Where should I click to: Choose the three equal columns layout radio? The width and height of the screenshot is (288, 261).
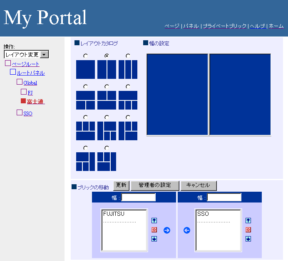[x=128, y=56]
